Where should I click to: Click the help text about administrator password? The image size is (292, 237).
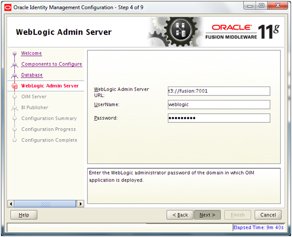[172, 176]
